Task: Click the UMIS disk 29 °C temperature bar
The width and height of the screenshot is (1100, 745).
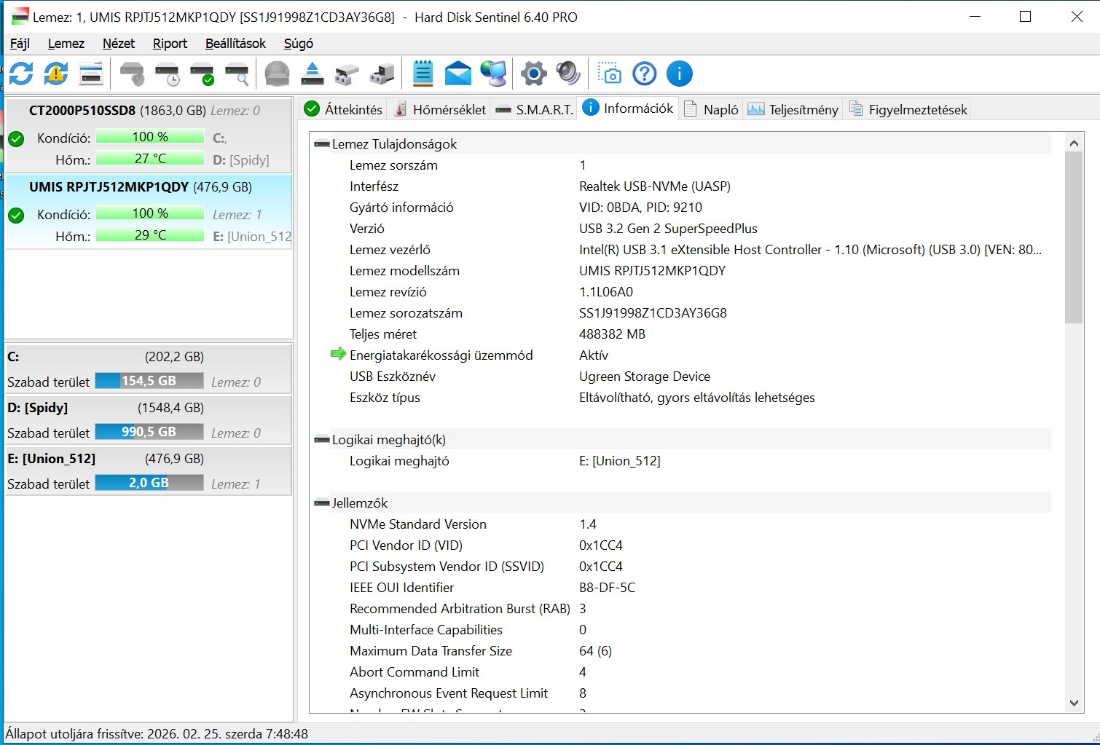Action: pyautogui.click(x=150, y=235)
